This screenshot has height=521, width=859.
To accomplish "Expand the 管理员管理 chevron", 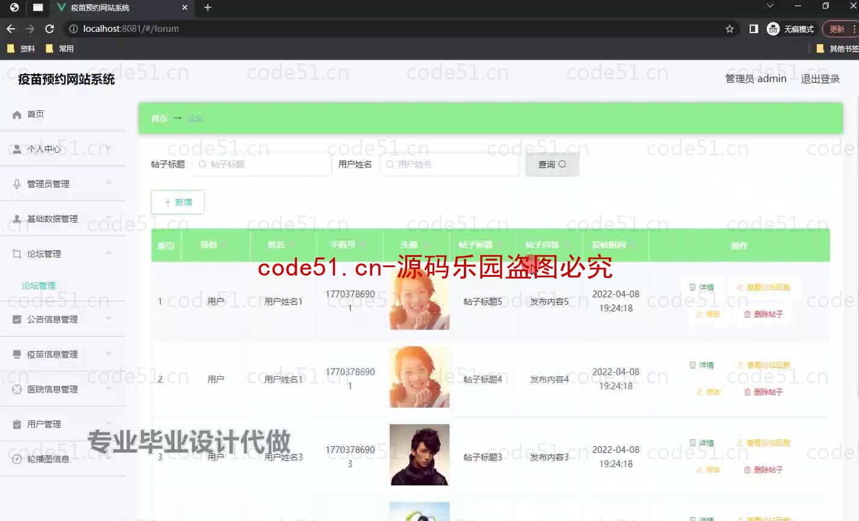I will (x=109, y=183).
